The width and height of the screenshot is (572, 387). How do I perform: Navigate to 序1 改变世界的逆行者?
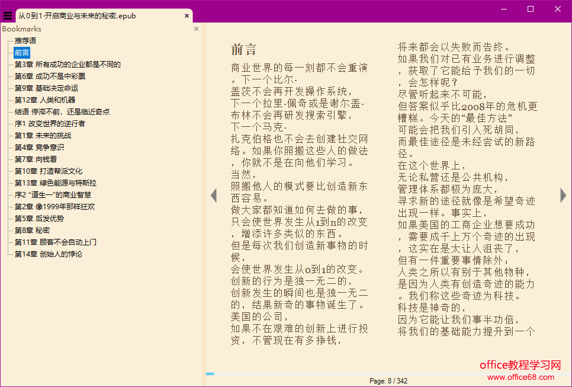click(50, 123)
